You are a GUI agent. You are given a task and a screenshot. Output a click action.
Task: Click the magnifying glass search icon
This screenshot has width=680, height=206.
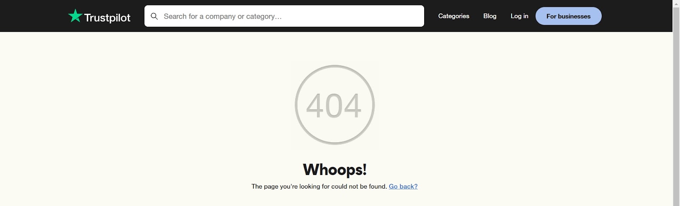[154, 16]
